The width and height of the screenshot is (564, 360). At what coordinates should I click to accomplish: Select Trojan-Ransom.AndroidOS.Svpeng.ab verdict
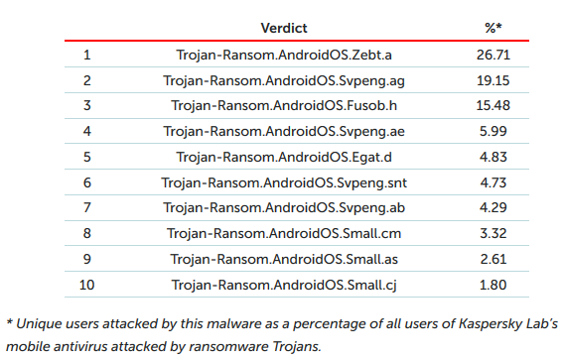point(284,207)
